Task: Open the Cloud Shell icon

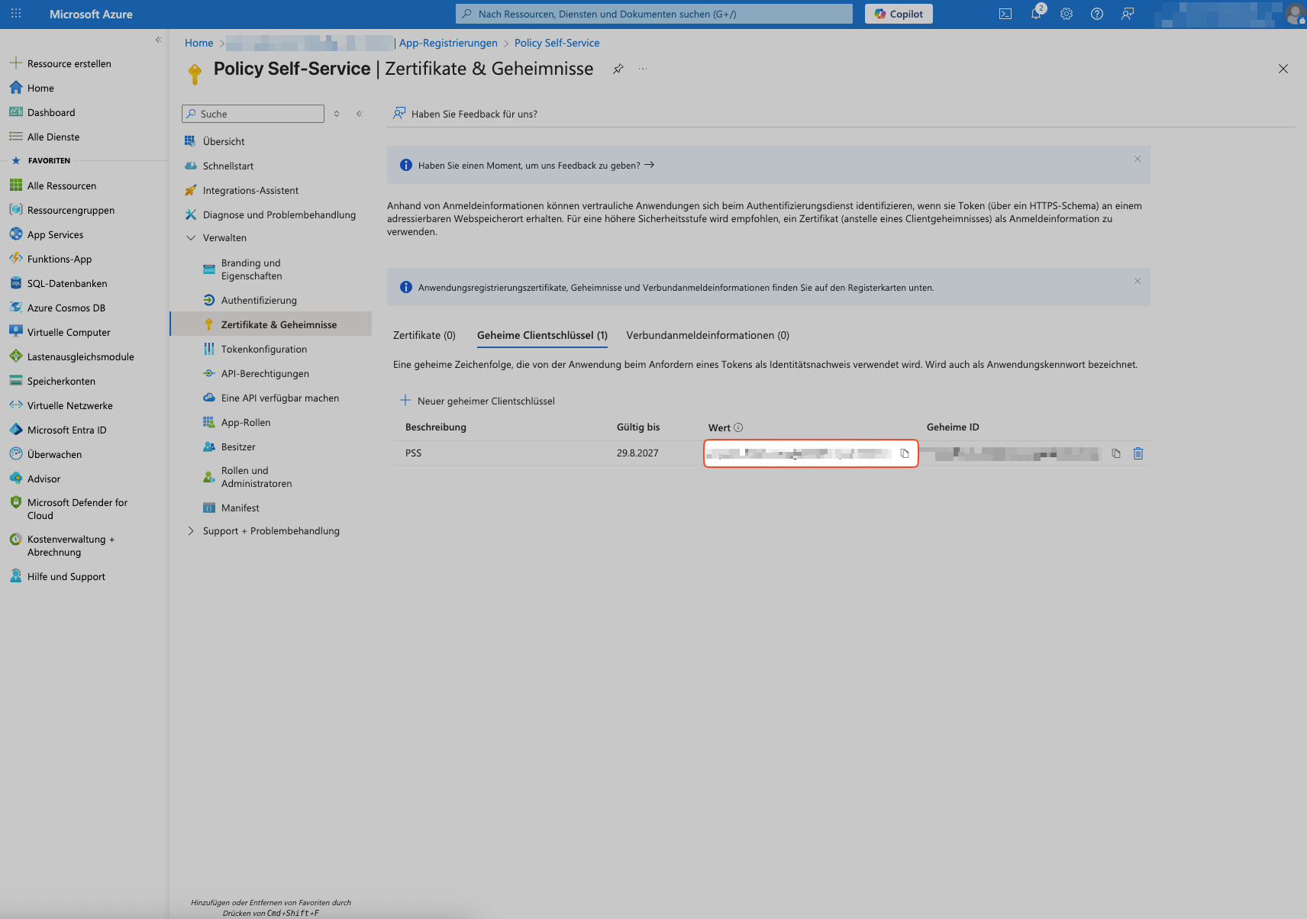Action: pos(1005,14)
